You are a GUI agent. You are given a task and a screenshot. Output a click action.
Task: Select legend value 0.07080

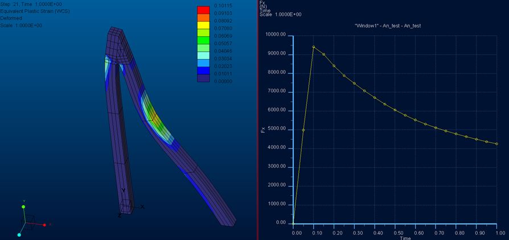click(x=223, y=28)
